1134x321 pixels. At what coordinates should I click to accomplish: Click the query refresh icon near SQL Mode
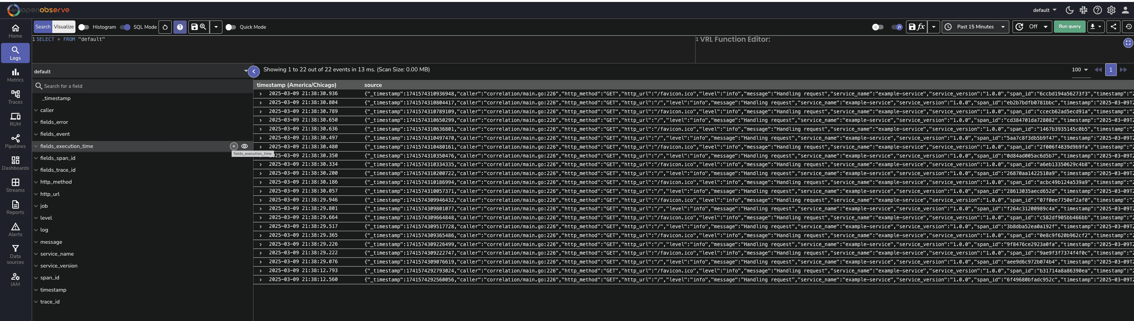pyautogui.click(x=165, y=27)
